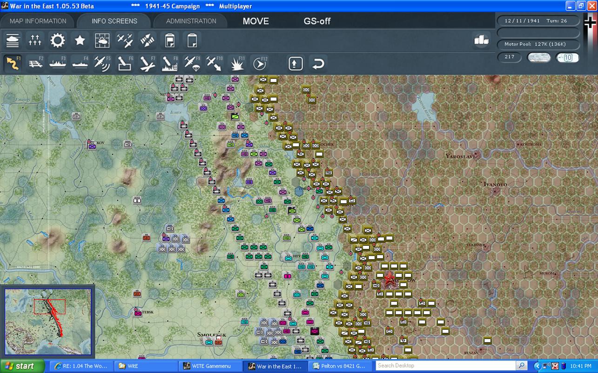Switch to WITE Gamemenu taskbar item
Image resolution: width=598 pixels, height=373 pixels.
click(x=209, y=366)
